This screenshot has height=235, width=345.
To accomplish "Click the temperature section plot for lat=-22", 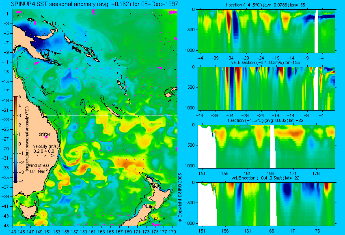I will 266,147.
